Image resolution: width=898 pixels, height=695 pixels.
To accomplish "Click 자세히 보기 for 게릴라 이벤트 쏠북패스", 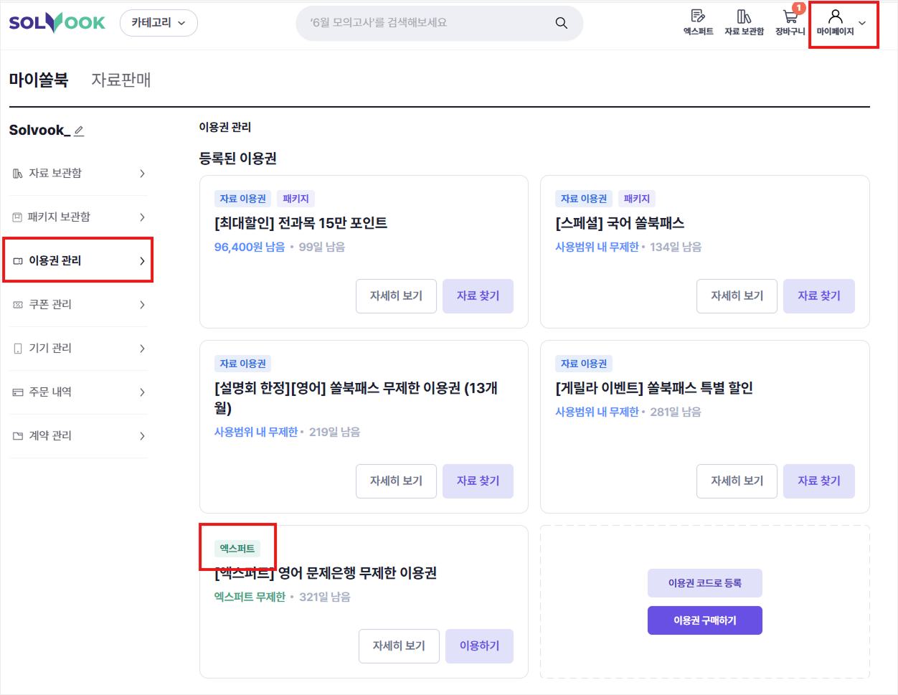I will tap(737, 481).
